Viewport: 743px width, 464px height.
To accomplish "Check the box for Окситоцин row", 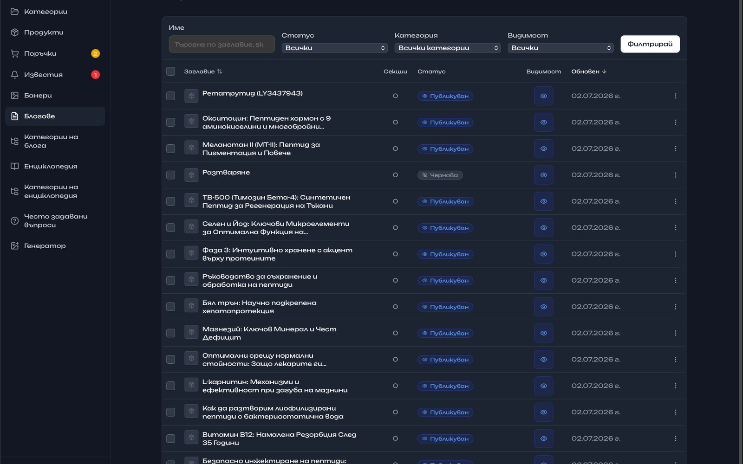I will pyautogui.click(x=171, y=122).
